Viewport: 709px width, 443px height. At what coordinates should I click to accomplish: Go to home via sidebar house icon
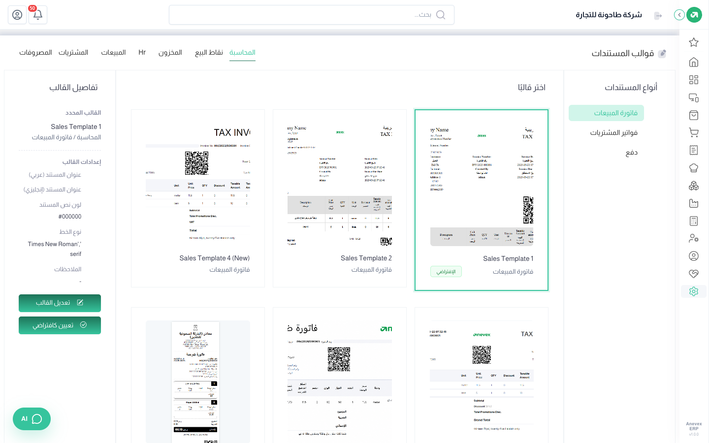click(694, 62)
